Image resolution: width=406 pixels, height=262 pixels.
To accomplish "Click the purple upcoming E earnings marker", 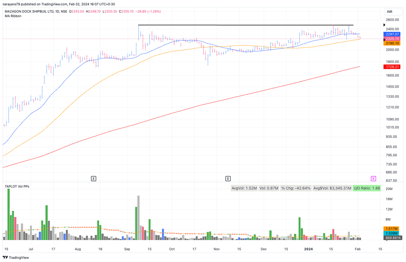I will coord(374,178).
